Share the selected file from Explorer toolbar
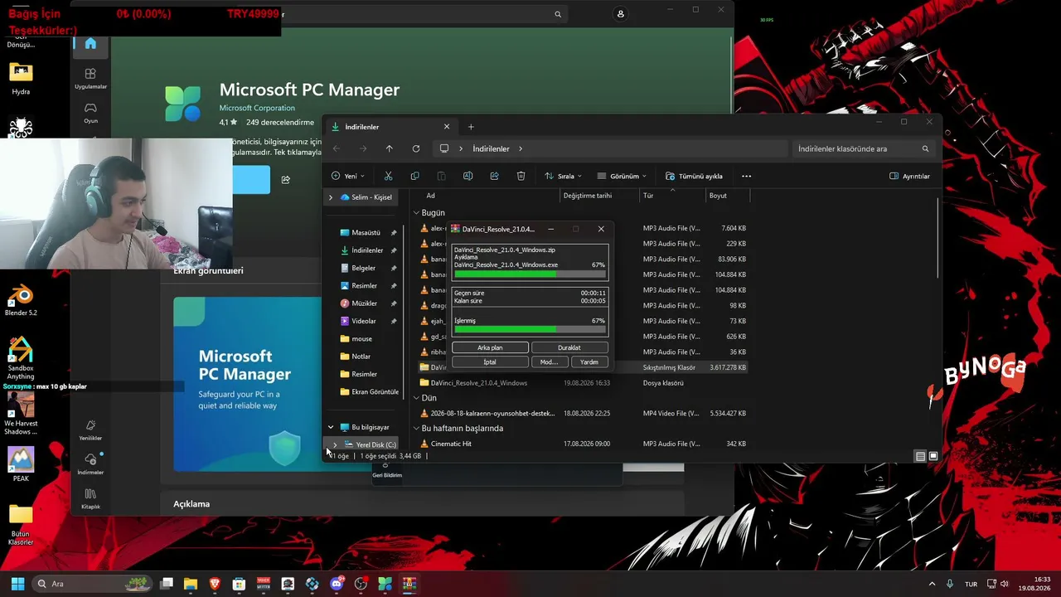 tap(494, 176)
